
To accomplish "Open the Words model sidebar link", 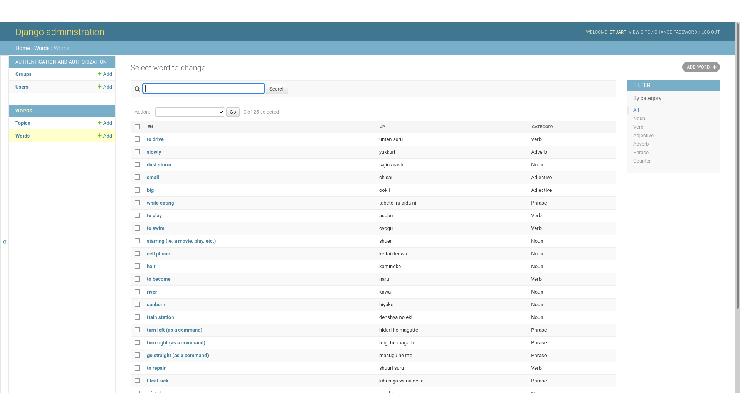I will [x=22, y=136].
